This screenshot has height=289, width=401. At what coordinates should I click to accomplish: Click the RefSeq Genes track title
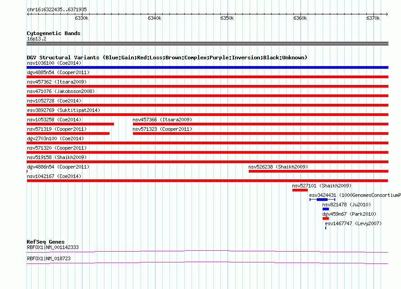[46, 242]
